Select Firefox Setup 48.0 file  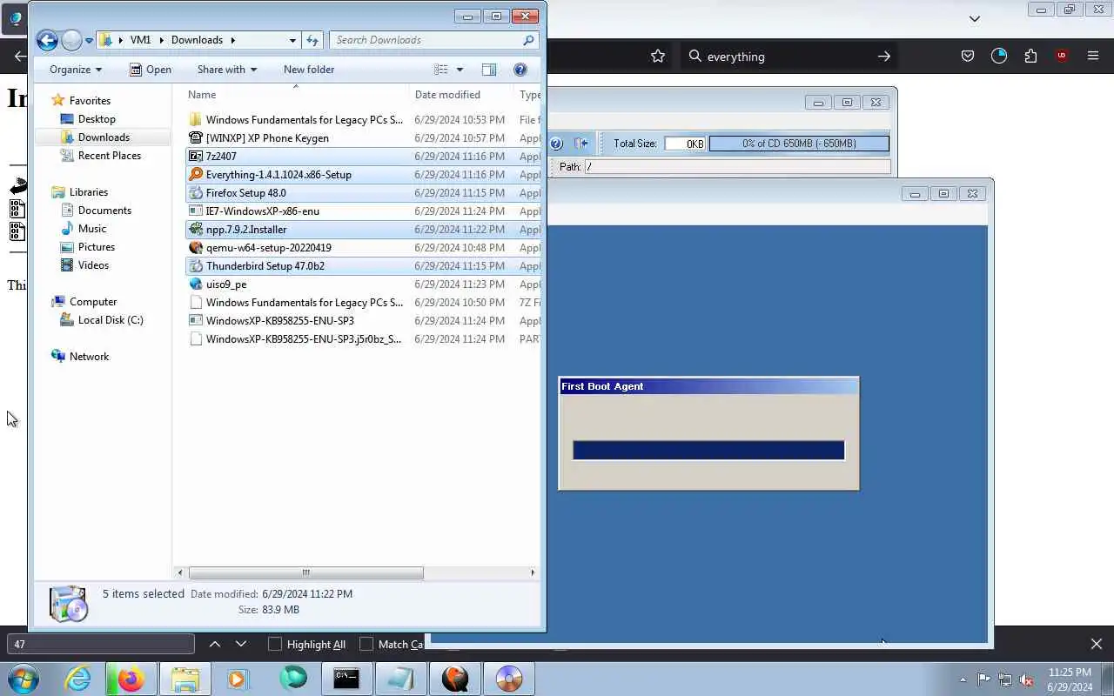coord(245,193)
